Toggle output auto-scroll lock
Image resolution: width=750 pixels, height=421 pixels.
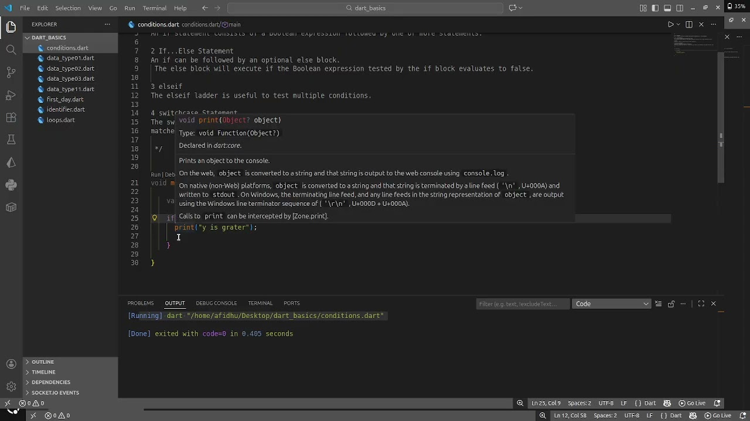point(671,303)
